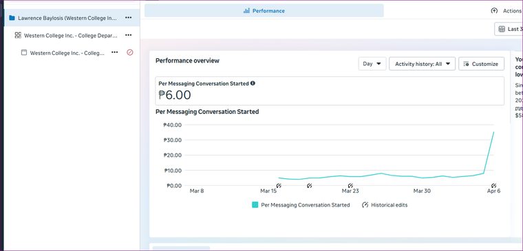Click the historical edit marker at Mar 23
Screen dimensions: 523x251
pyautogui.click(x=350, y=186)
